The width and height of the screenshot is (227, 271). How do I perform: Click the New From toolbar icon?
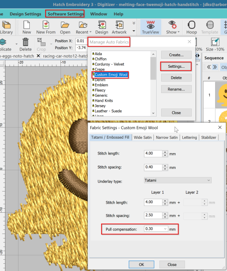tap(46, 27)
